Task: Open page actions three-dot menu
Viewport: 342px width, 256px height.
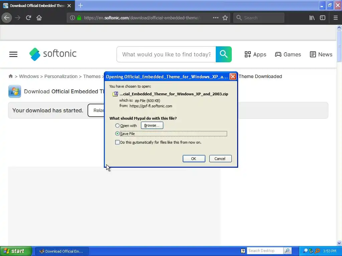Action: coord(215,18)
